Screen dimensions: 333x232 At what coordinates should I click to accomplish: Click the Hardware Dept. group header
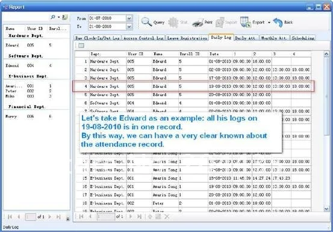tap(26, 36)
